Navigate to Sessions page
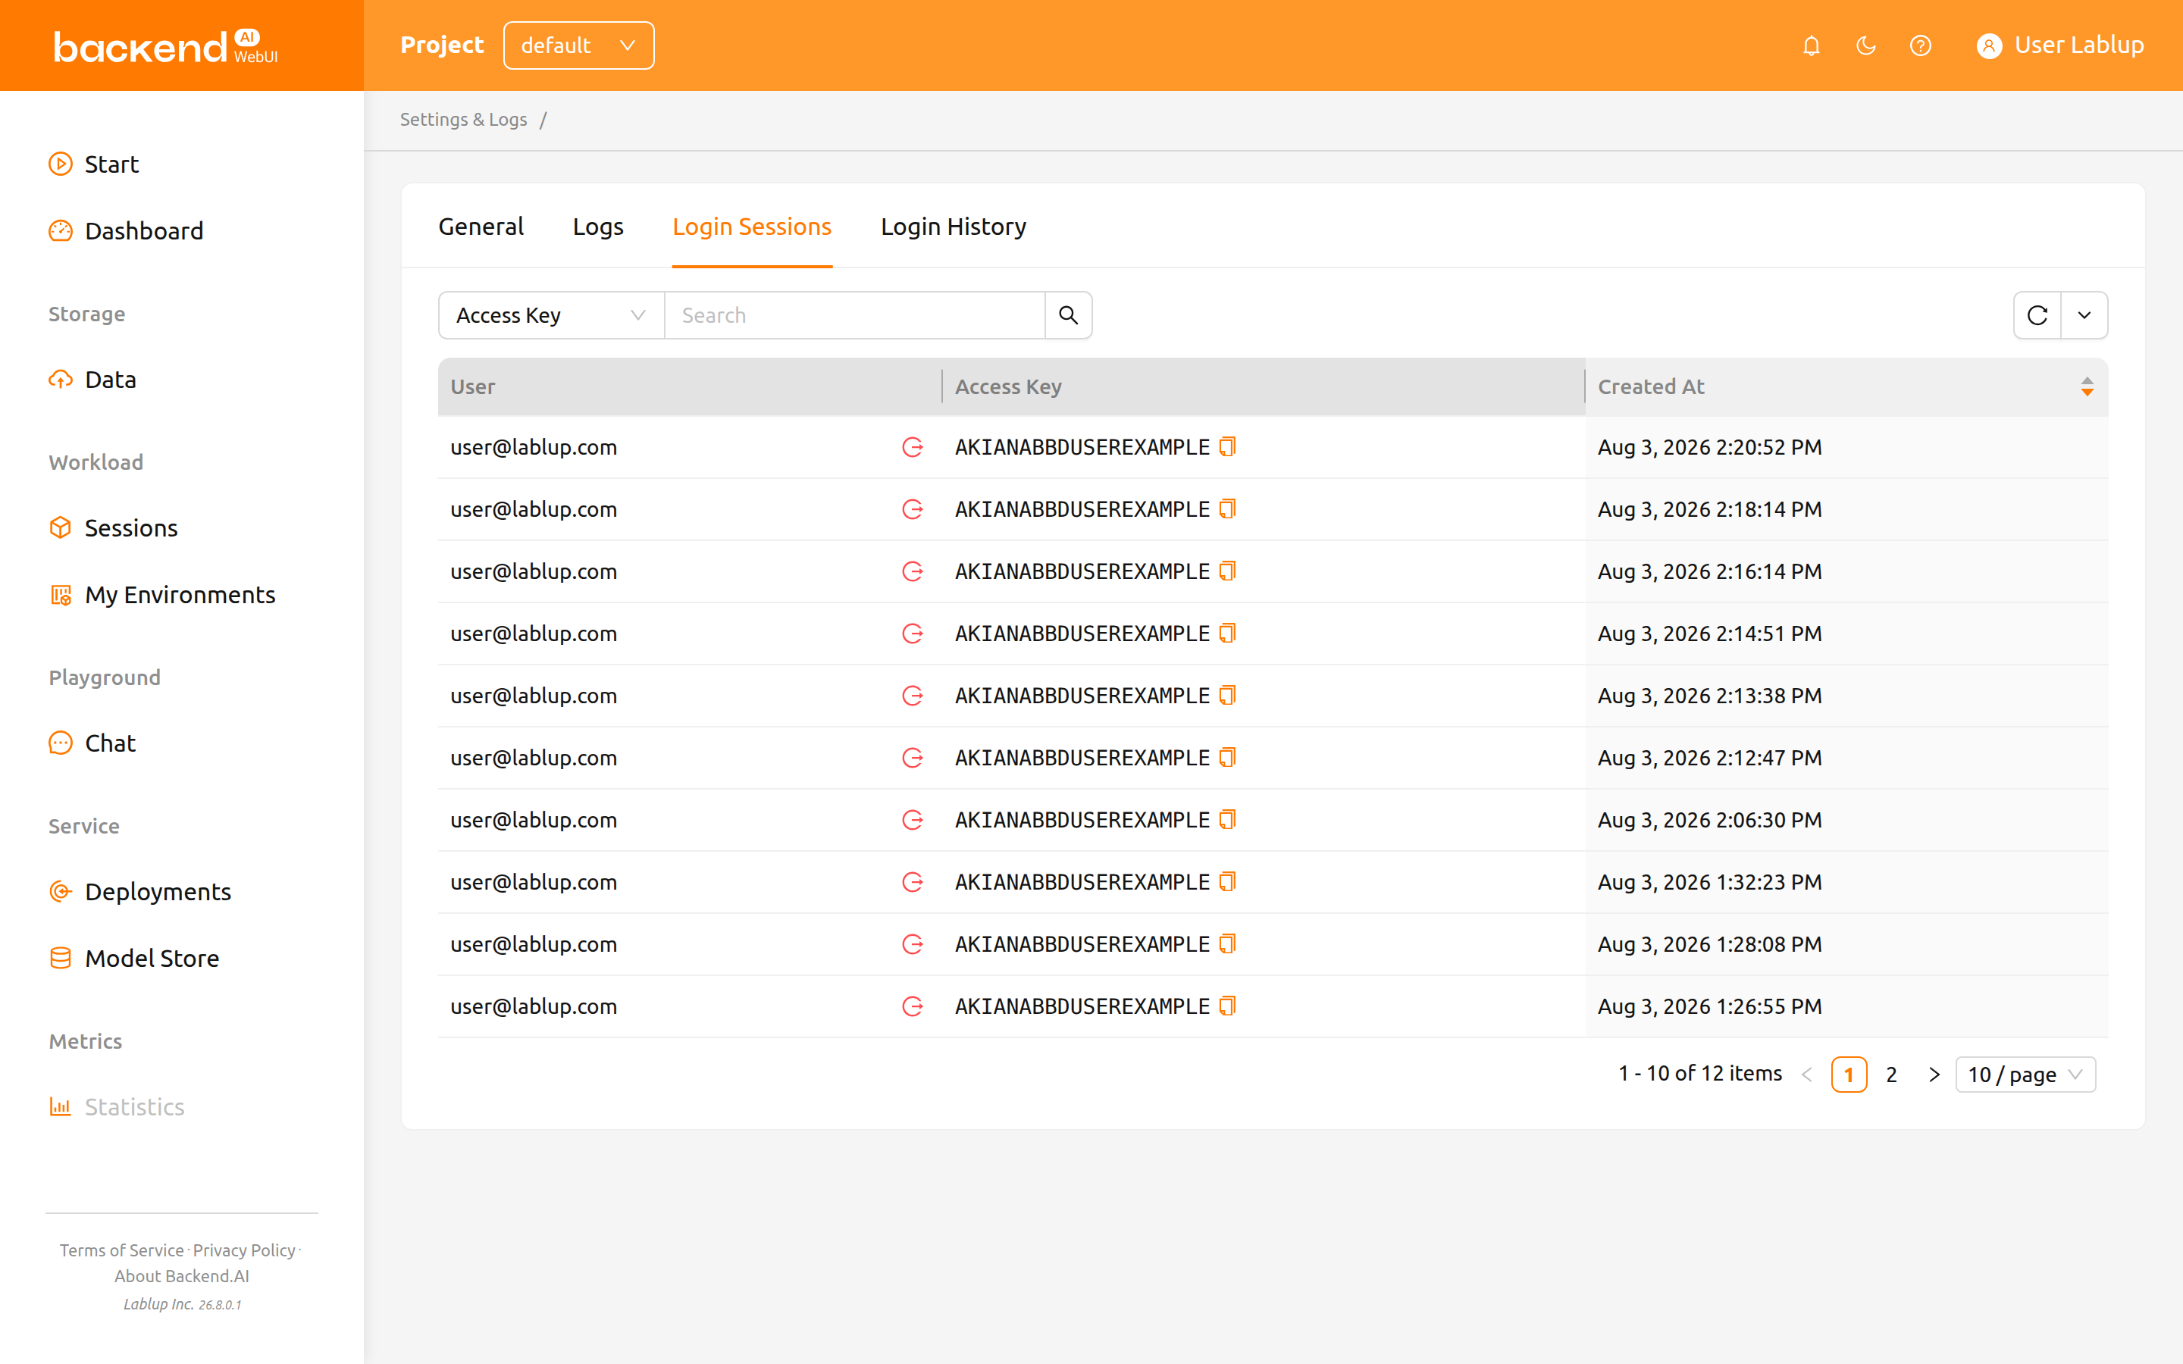2183x1364 pixels. [114, 527]
